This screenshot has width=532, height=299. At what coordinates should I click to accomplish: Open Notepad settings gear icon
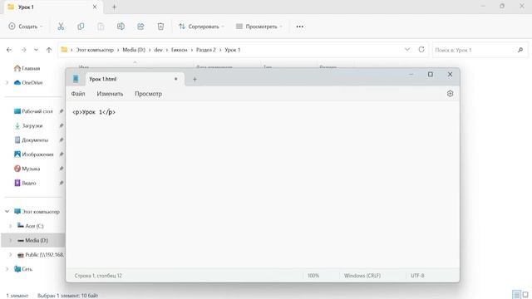pos(450,94)
